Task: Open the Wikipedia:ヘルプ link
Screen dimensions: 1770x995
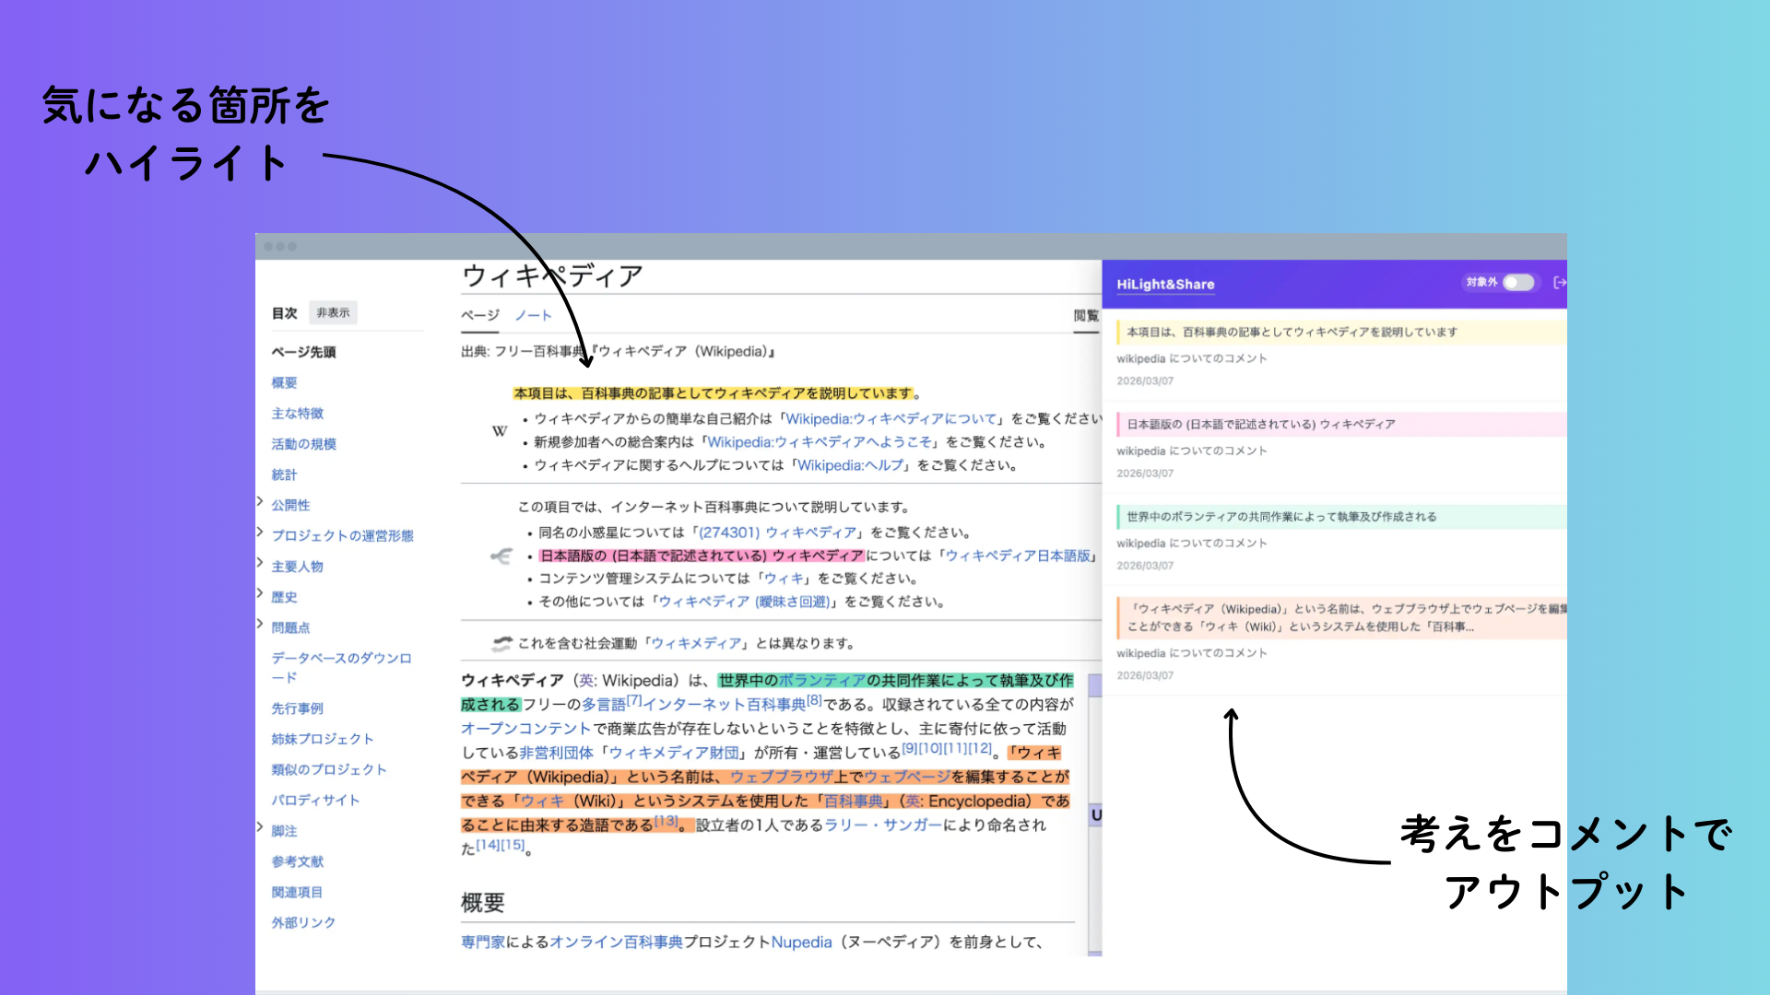Action: pyautogui.click(x=849, y=465)
